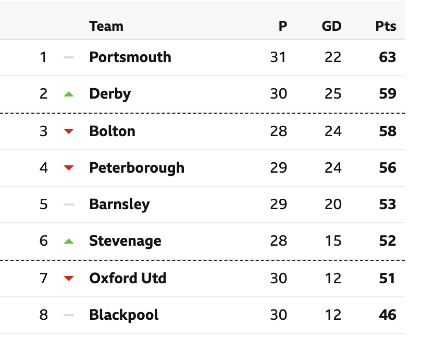
Task: Select the Barnsley team name
Action: coord(119,204)
